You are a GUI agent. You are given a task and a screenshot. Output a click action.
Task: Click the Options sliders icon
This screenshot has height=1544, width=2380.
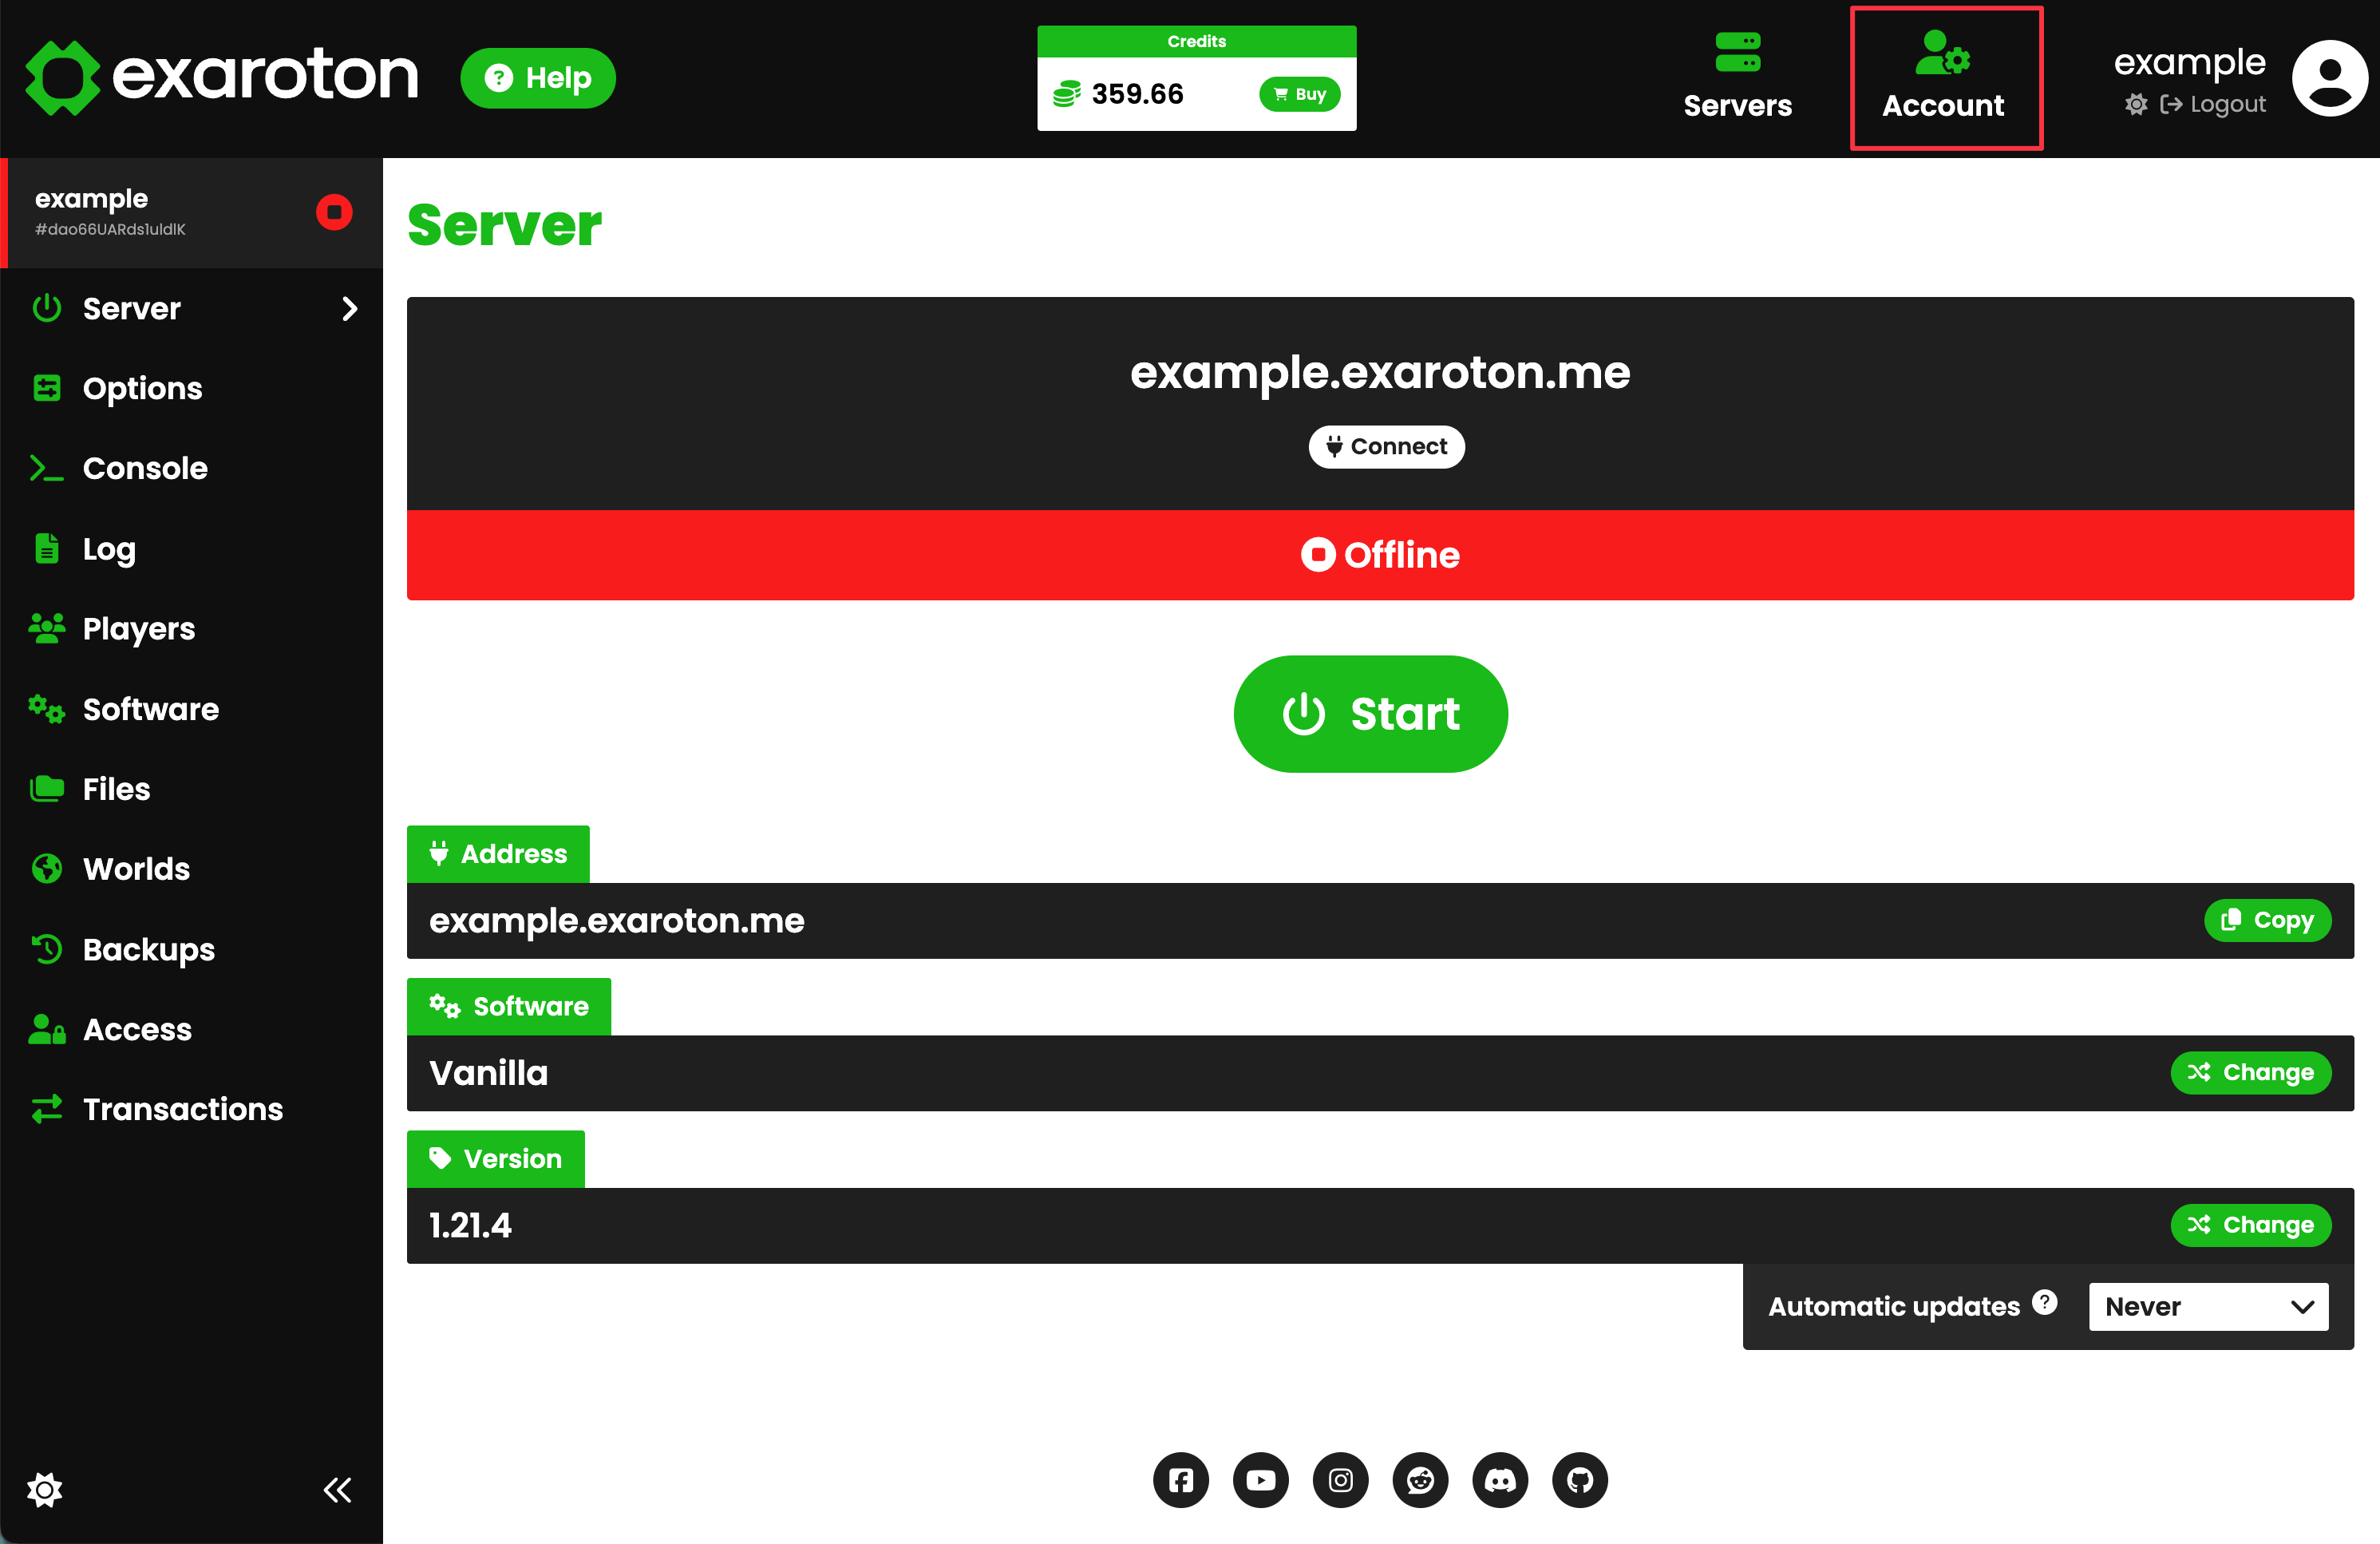coord(47,388)
